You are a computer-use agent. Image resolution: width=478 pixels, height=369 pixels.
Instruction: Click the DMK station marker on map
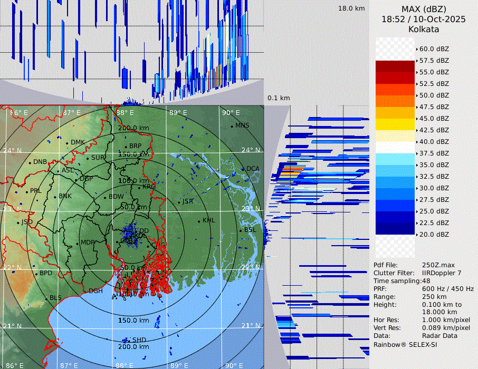(67, 142)
